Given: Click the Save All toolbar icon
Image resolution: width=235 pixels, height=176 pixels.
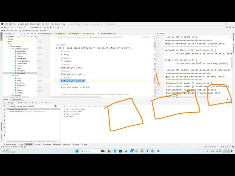Looking at the screenshot, I should coord(5,27).
